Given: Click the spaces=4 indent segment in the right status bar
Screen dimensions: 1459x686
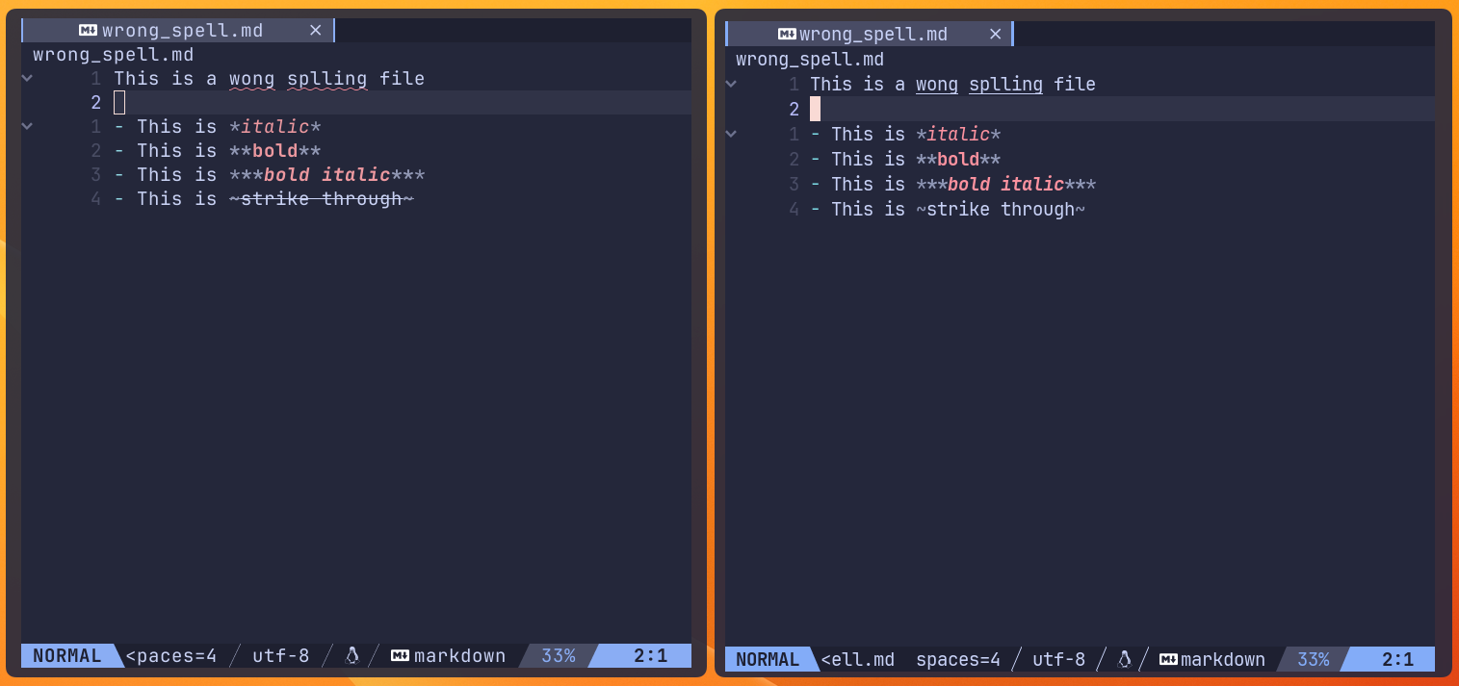Looking at the screenshot, I should pyautogui.click(x=958, y=659).
